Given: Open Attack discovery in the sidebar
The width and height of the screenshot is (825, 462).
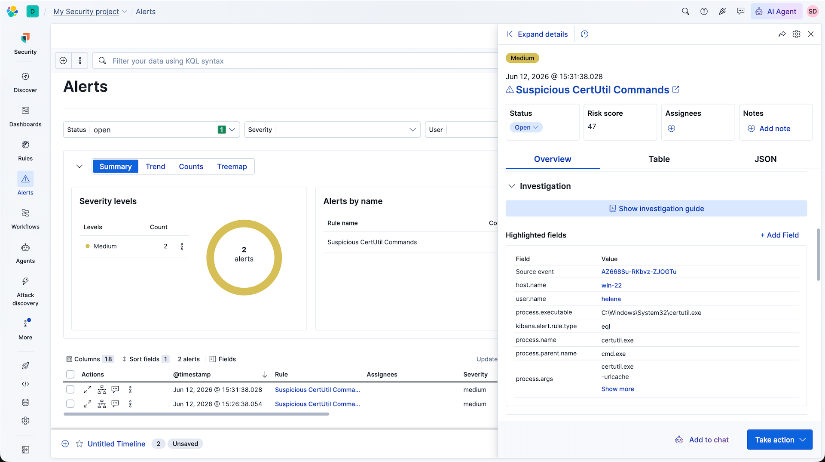Looking at the screenshot, I should [25, 291].
